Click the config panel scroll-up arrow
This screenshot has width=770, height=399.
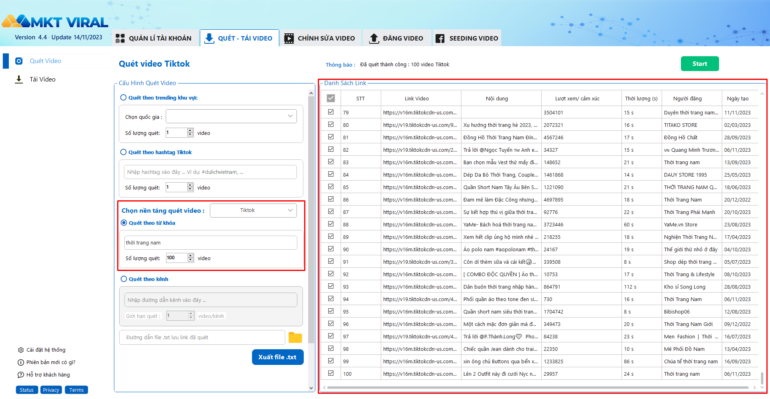pyautogui.click(x=311, y=93)
